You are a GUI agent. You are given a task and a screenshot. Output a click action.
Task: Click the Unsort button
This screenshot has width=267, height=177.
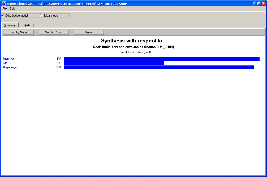point(89,32)
